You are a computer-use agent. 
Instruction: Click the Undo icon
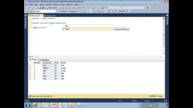[x=84, y=8]
